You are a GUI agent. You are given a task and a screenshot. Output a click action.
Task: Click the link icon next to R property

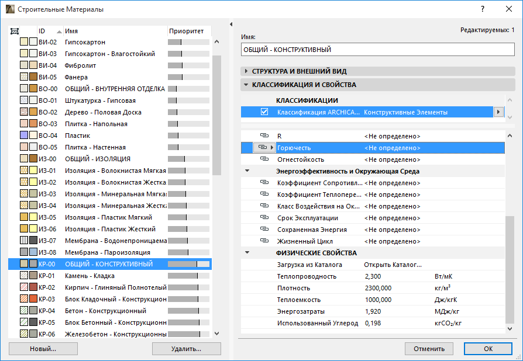[264, 136]
